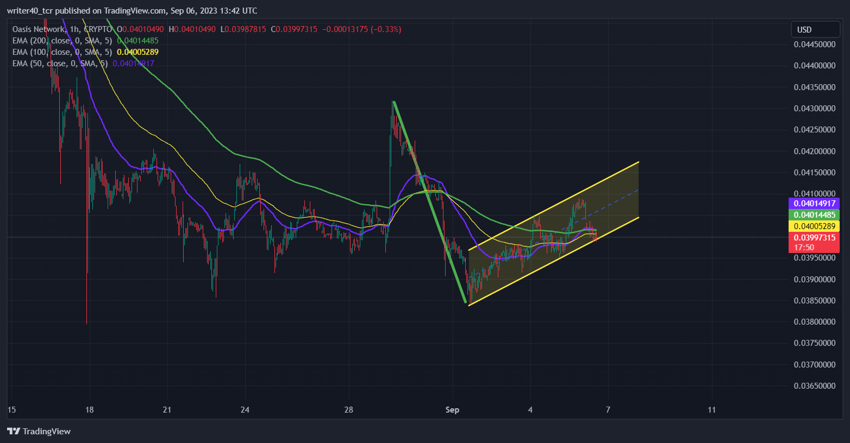This screenshot has width=850, height=443.
Task: Click the change value −0.00013175 (−0.33%)
Action: tap(362, 29)
